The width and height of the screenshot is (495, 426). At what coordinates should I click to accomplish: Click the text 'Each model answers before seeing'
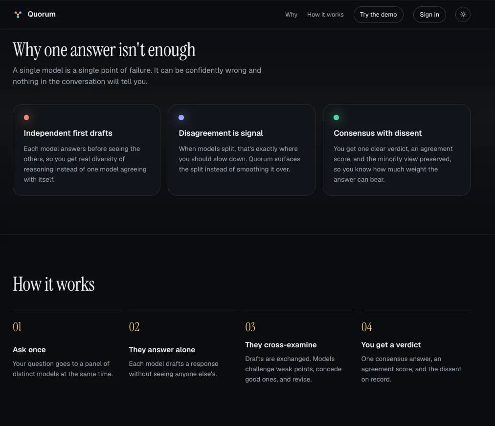click(85, 164)
